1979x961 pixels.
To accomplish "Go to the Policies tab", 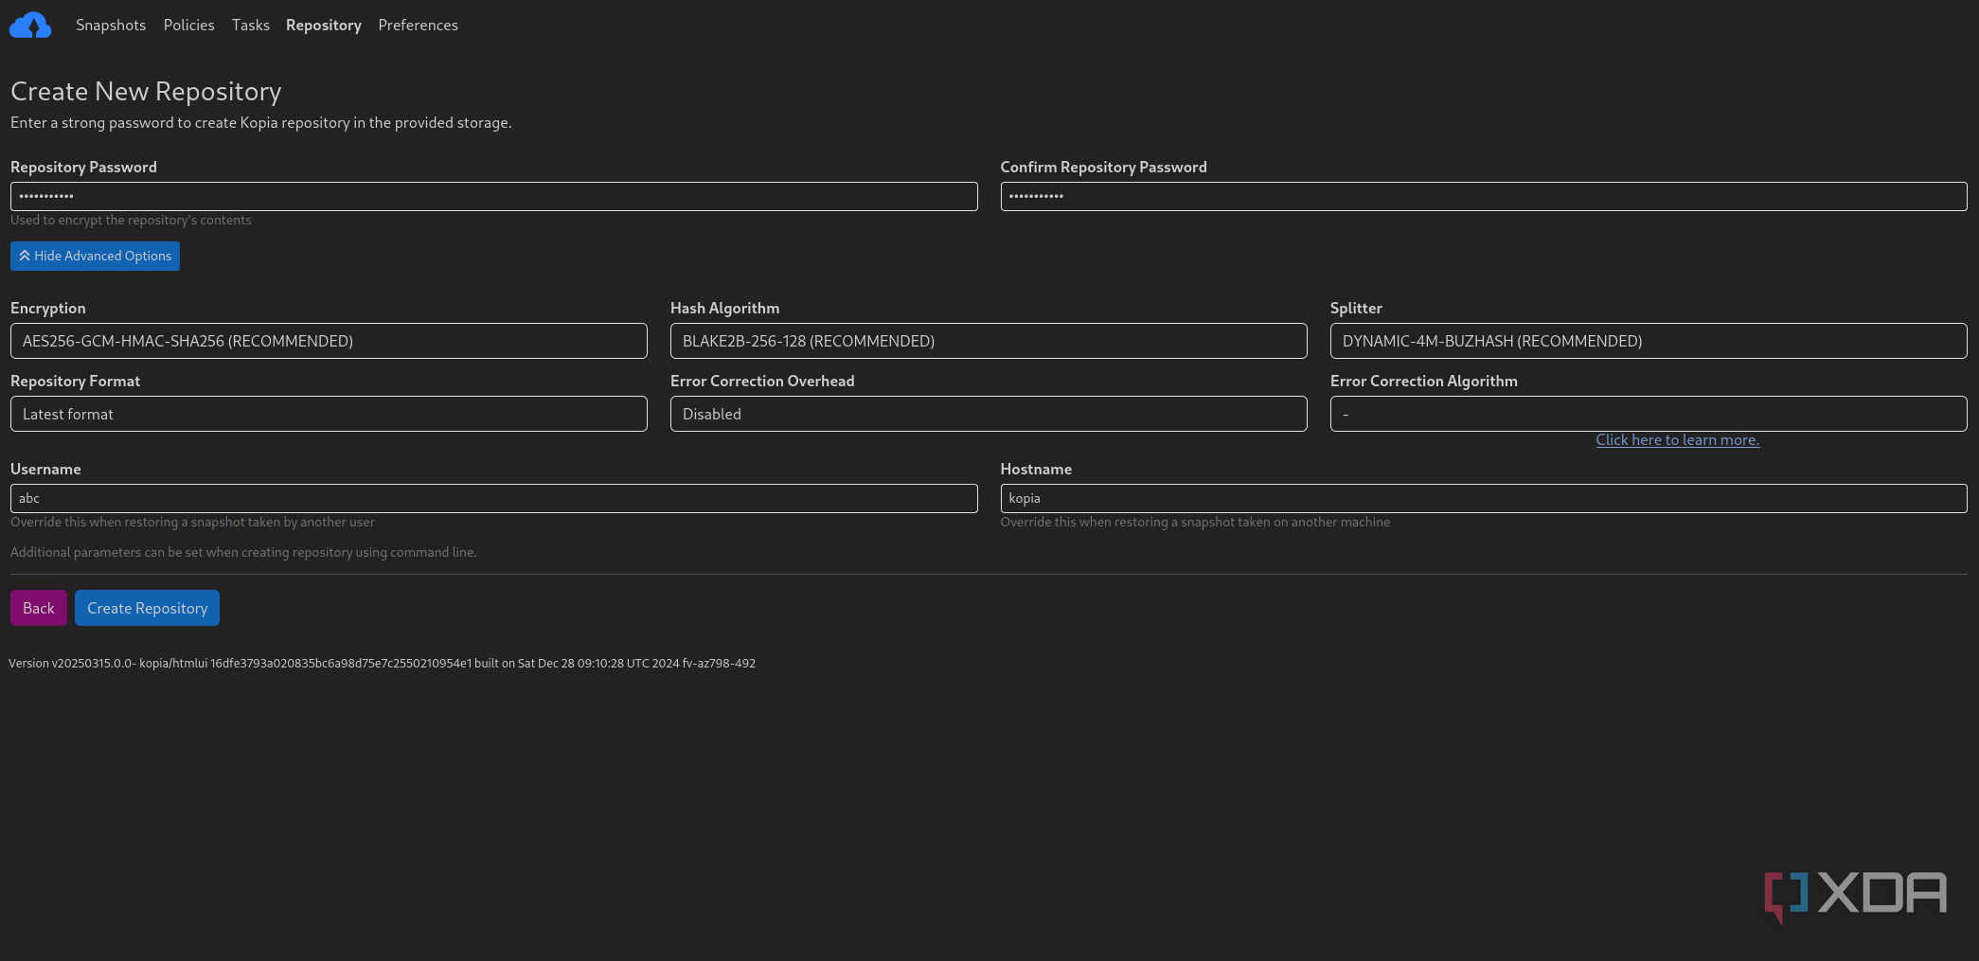I will (189, 26).
